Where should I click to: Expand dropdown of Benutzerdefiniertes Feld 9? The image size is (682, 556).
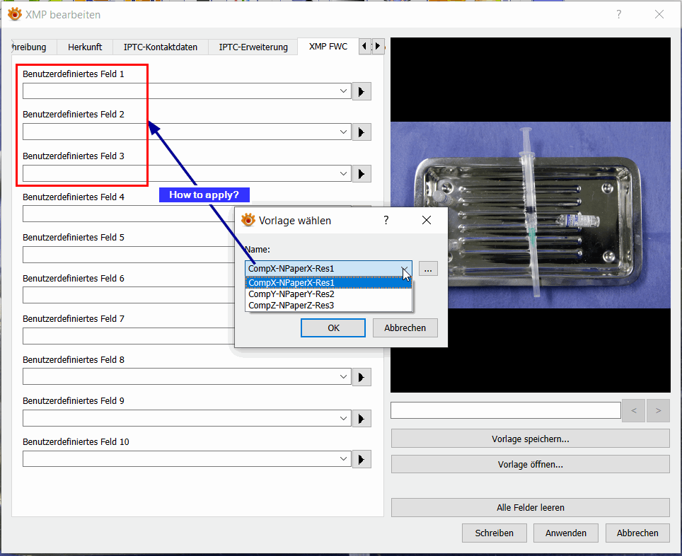(x=343, y=418)
